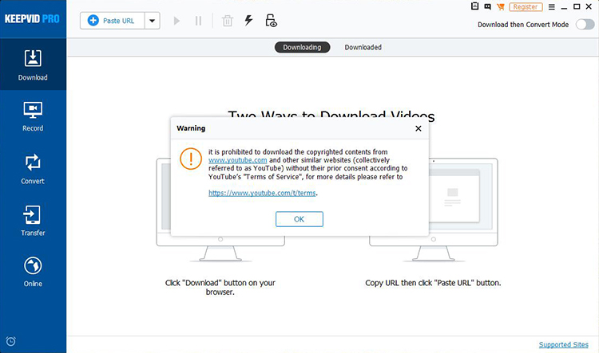Click the Paste URL button
This screenshot has height=353, width=599.
pyautogui.click(x=112, y=21)
